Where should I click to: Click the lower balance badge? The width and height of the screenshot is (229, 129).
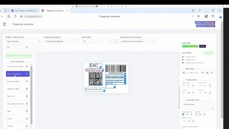205,26
